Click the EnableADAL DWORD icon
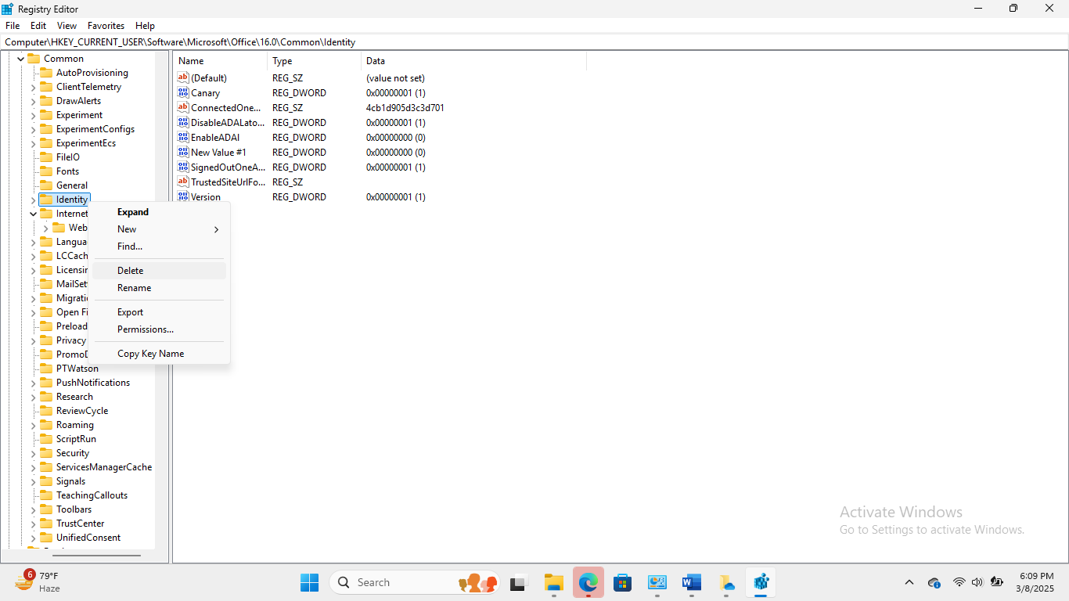This screenshot has width=1069, height=601. (x=183, y=137)
